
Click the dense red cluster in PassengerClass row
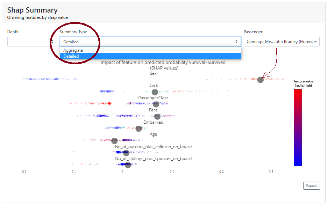tap(109, 103)
